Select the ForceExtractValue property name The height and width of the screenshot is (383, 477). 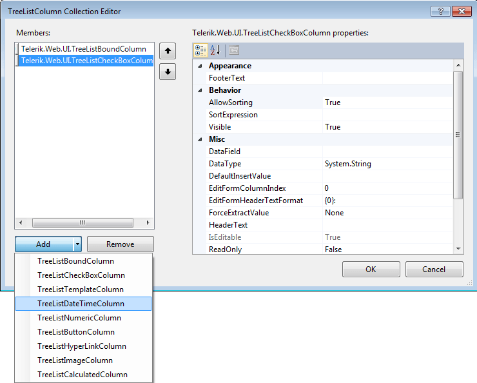tap(238, 213)
